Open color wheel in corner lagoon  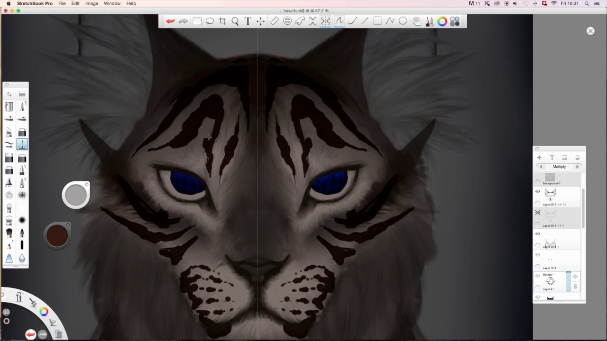[44, 312]
